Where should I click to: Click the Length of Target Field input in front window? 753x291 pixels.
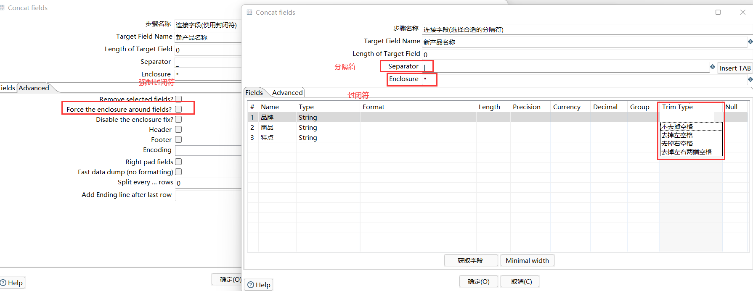click(587, 55)
